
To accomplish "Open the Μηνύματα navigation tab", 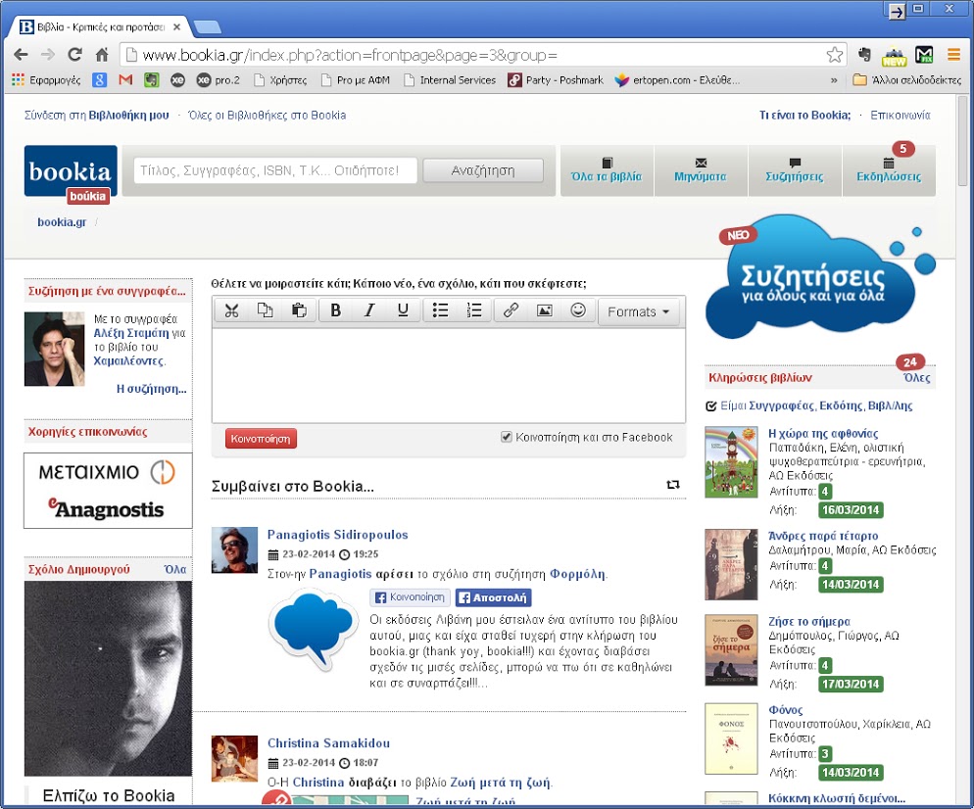I will [x=700, y=170].
